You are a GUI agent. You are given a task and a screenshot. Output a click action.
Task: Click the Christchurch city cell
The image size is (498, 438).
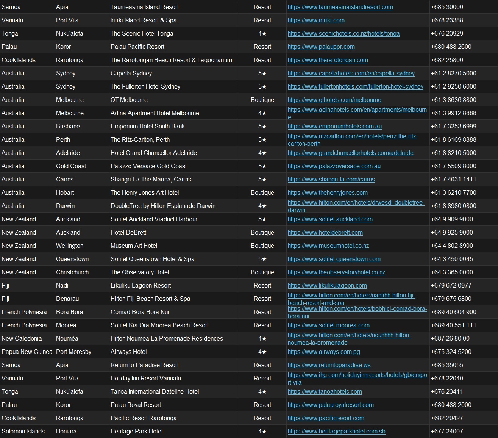pos(82,272)
